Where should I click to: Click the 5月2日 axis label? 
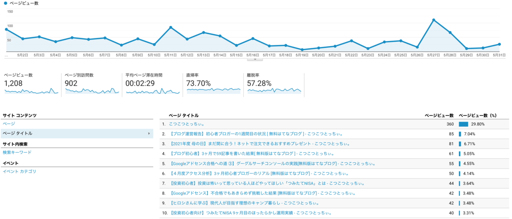tap(23, 55)
